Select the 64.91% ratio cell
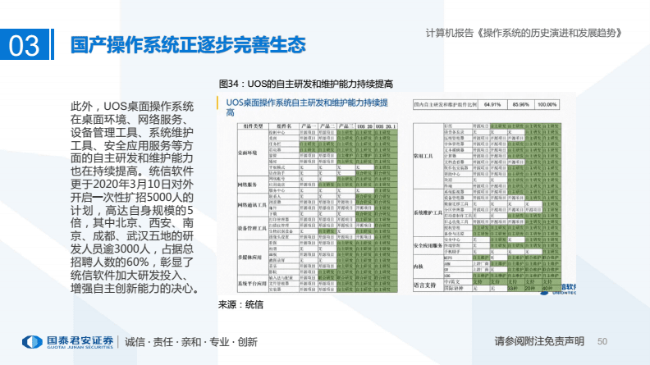The image size is (650, 365). 492,105
